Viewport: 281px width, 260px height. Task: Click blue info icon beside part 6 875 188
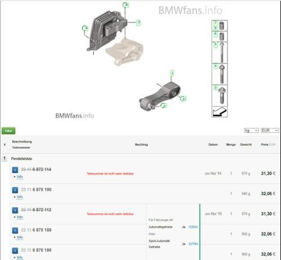click(15, 230)
